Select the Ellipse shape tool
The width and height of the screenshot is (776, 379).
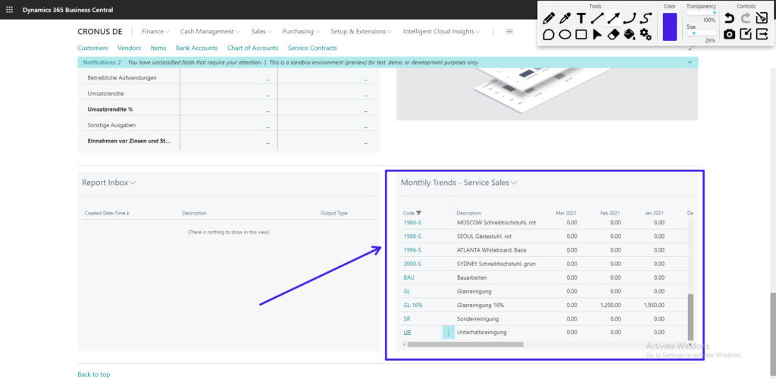(x=565, y=35)
